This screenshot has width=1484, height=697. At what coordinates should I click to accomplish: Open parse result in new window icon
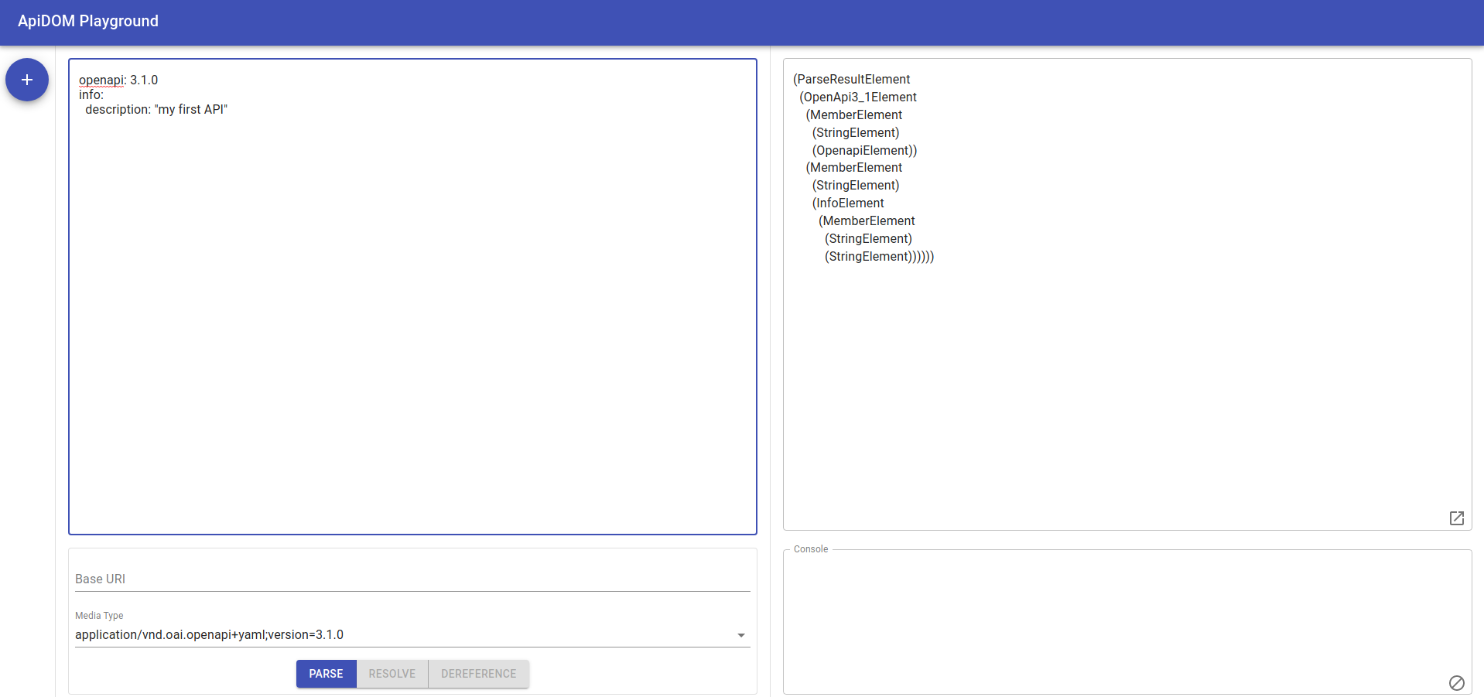(x=1456, y=518)
